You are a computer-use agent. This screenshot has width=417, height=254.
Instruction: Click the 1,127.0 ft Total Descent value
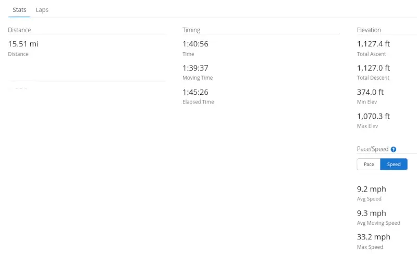click(373, 68)
